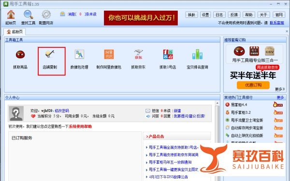The width and height of the screenshot is (290, 181).
Task: Launch the 抓取1号店 tool
Action: pyautogui.click(x=168, y=54)
